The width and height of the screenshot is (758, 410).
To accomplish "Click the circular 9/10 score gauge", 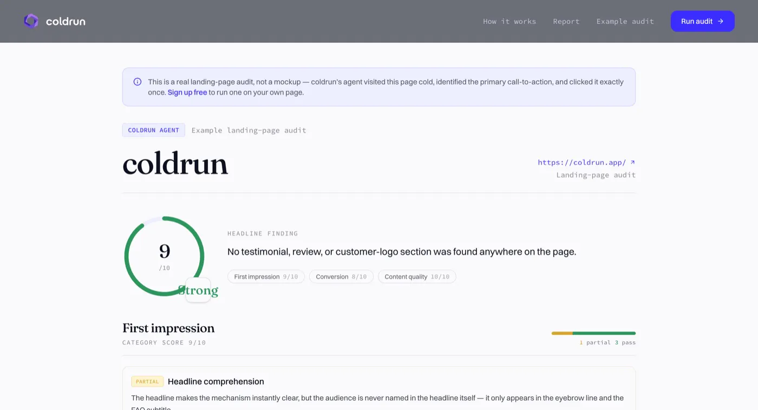I will (165, 256).
